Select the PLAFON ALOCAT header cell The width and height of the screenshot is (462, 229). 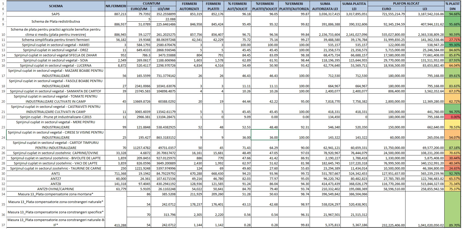(x=406, y=4)
